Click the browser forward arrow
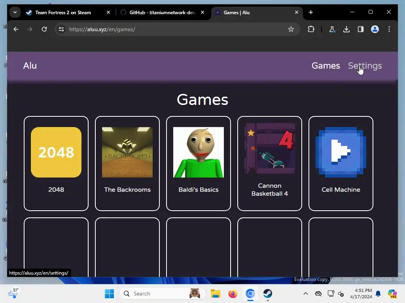 pos(30,29)
